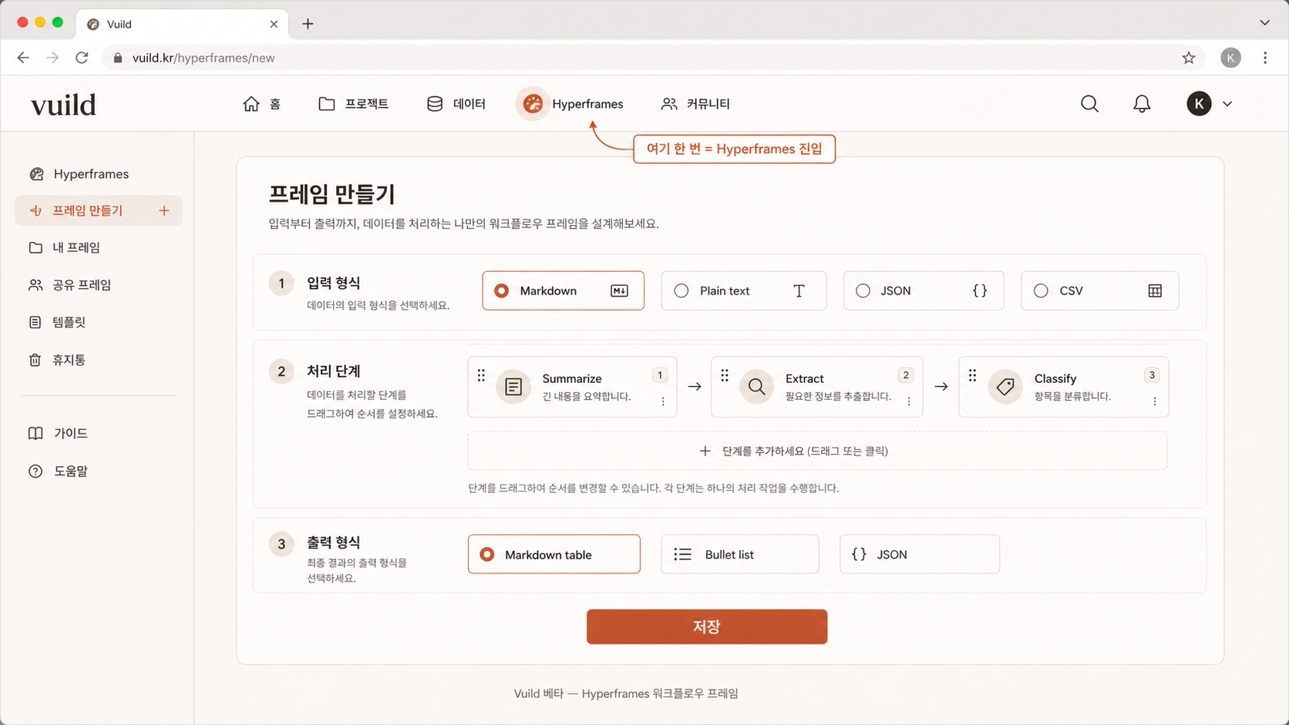Open 공유 프레임 in sidebar

[x=70, y=285]
